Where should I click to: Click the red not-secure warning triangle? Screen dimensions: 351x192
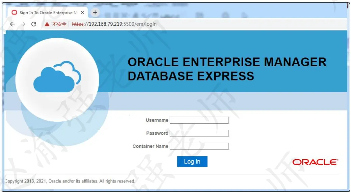point(47,24)
